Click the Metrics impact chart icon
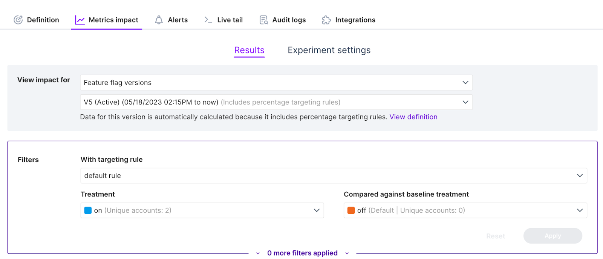Image resolution: width=603 pixels, height=259 pixels. point(80,20)
